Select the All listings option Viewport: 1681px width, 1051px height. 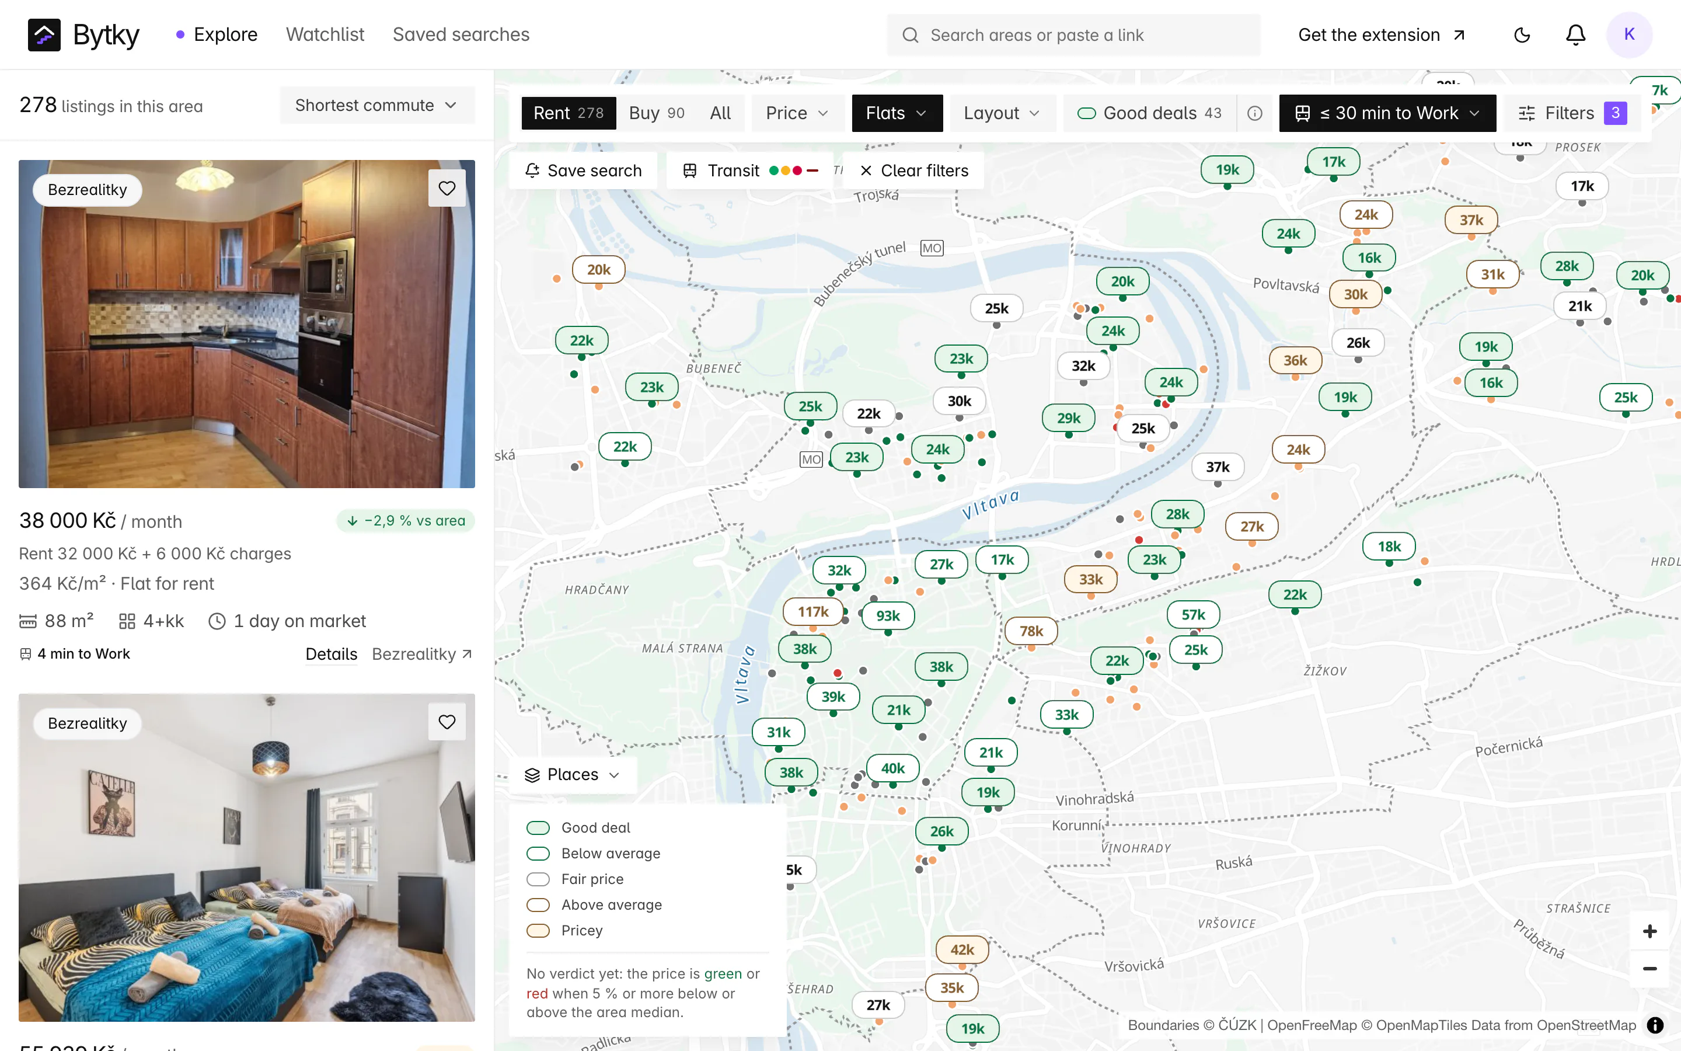[x=720, y=113]
